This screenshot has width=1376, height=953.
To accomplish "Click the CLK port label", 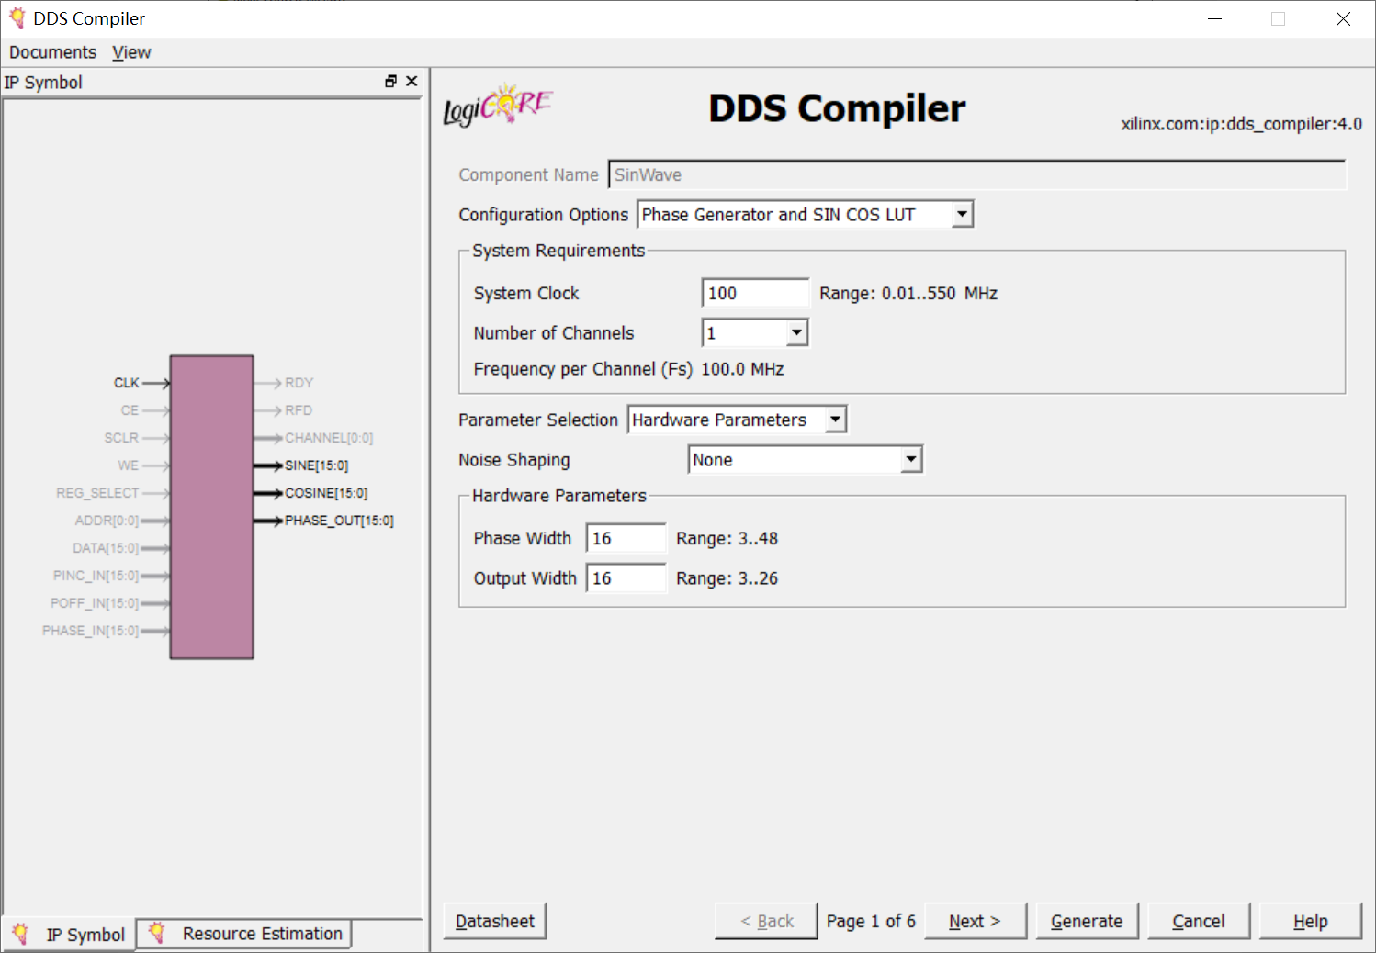I will (127, 383).
